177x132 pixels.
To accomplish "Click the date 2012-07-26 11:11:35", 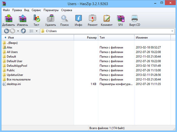I will click(x=148, y=84).
